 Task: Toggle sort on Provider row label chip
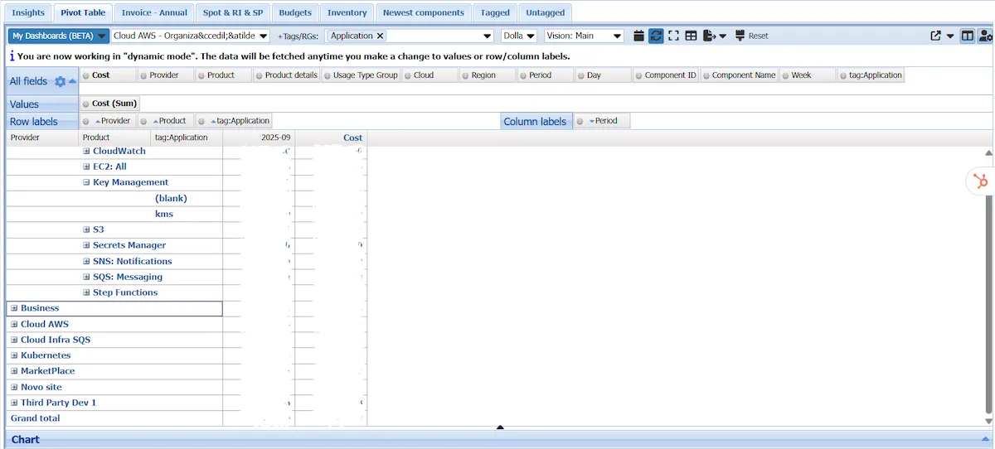click(x=109, y=121)
